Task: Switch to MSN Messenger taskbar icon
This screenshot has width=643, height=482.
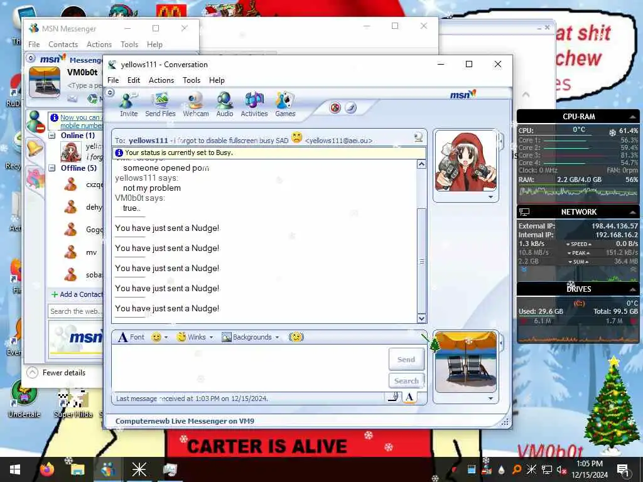Action: point(108,469)
